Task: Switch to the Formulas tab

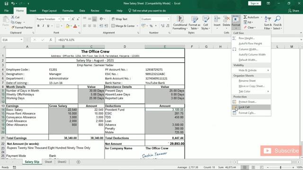Action: 68,11
